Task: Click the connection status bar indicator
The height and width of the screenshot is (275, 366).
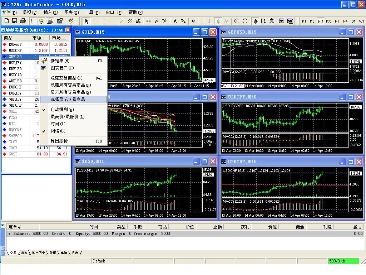Action: coord(343,261)
